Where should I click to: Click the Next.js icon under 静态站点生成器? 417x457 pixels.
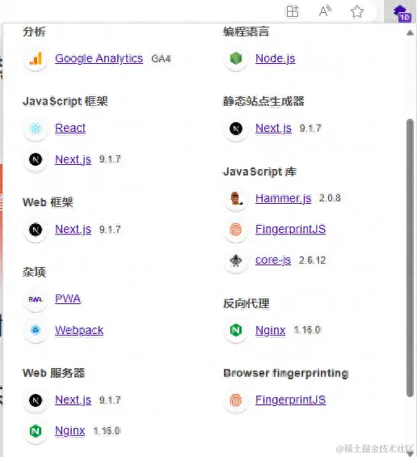pos(236,129)
